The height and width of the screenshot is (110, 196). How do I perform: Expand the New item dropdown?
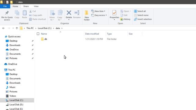tap(105, 11)
